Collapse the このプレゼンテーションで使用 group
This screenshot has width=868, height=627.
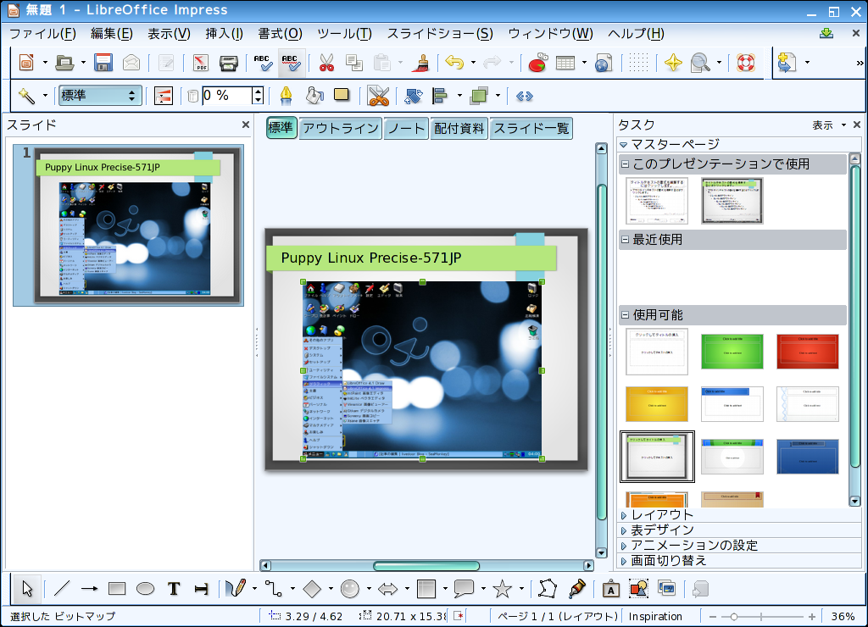[x=625, y=164]
